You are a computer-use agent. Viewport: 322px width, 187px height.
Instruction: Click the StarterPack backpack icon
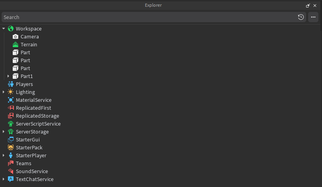(11, 147)
